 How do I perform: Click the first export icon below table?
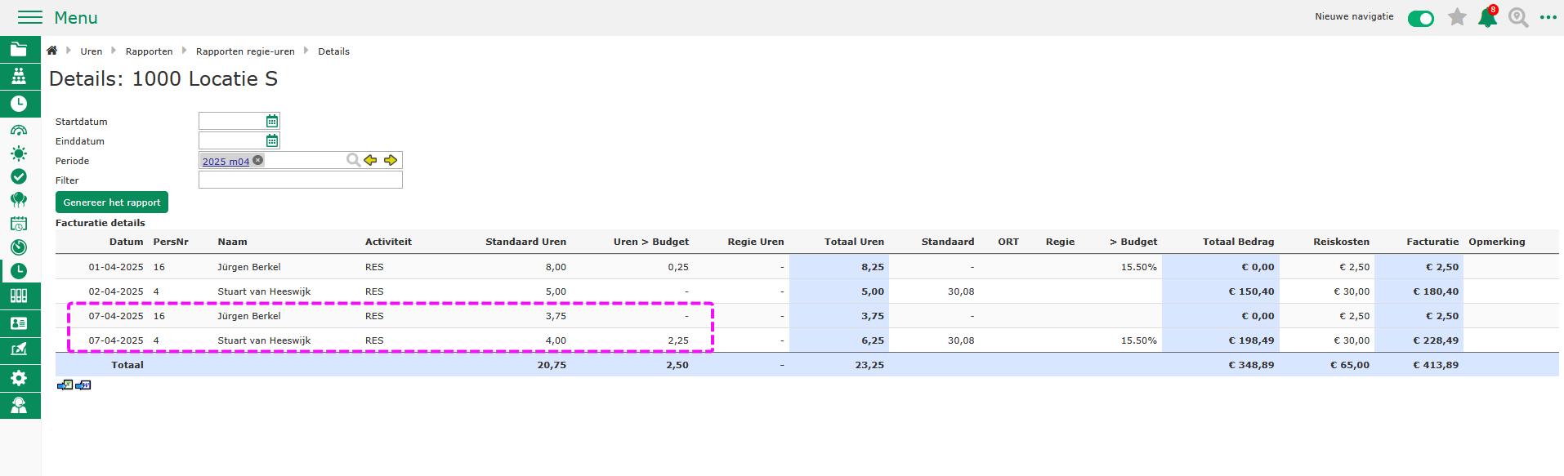point(65,385)
